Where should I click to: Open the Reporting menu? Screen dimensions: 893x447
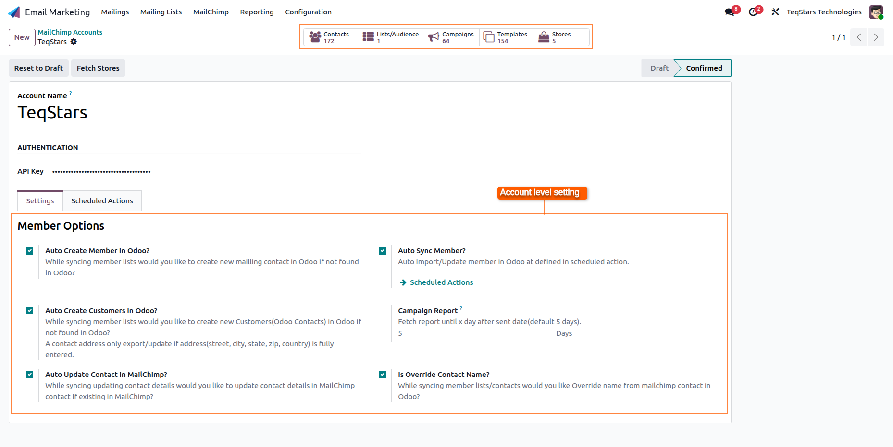tap(257, 12)
